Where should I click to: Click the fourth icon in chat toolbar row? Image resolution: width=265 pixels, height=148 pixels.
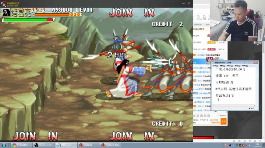tap(205, 116)
